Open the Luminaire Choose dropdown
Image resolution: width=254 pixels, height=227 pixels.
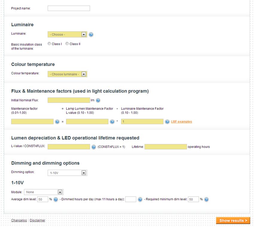click(x=68, y=34)
